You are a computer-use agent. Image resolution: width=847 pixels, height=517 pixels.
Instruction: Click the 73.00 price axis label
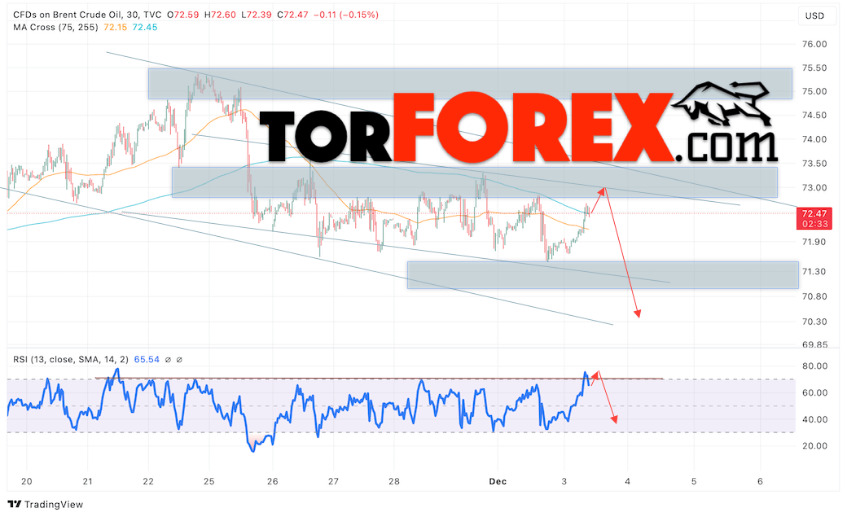814,188
